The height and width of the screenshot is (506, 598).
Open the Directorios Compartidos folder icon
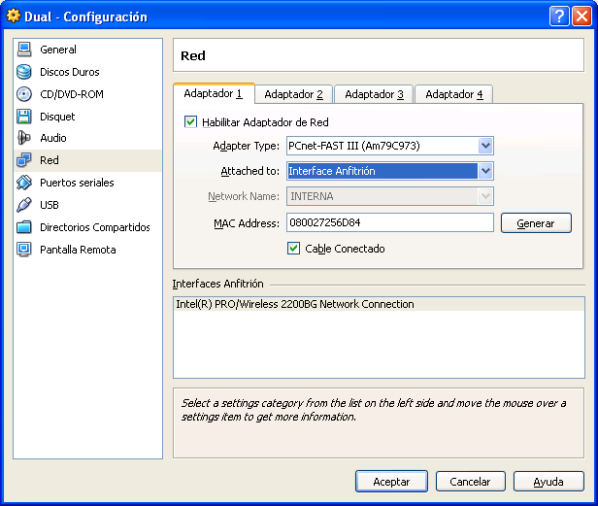[24, 227]
